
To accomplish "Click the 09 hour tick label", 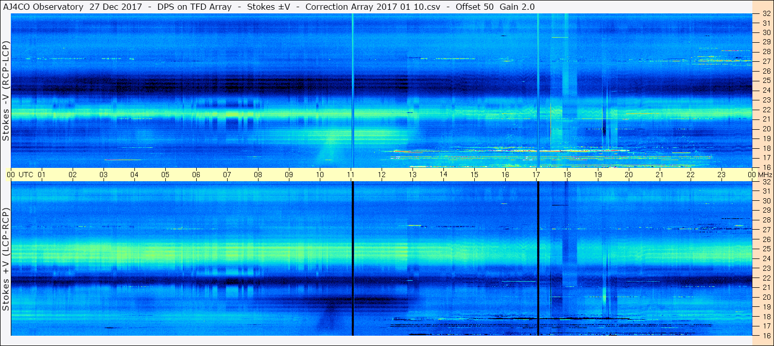I will click(289, 175).
